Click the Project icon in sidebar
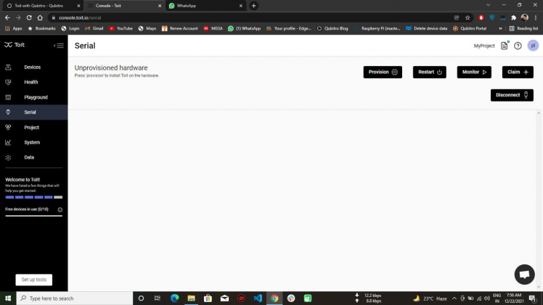This screenshot has width=543, height=305. 8,127
